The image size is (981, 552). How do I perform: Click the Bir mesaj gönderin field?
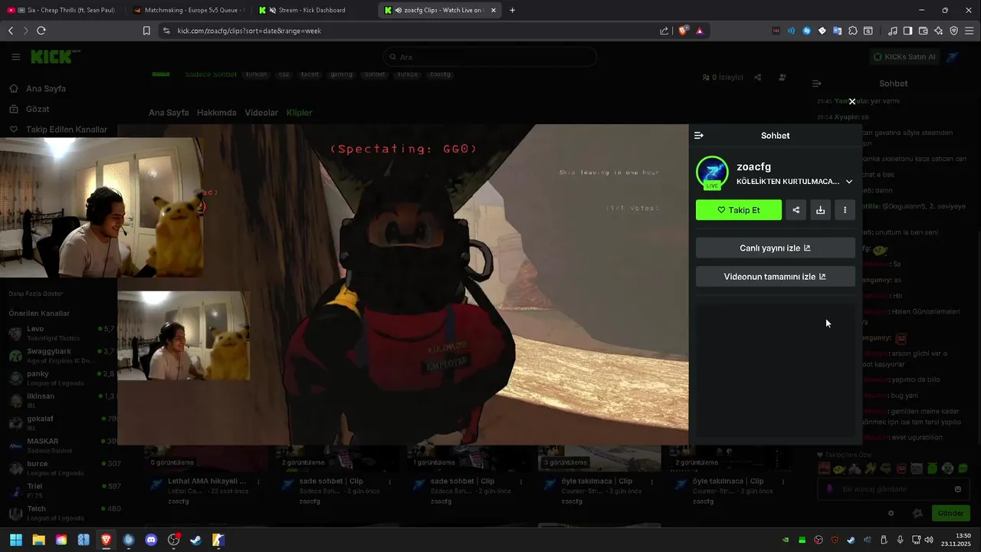[x=893, y=489]
